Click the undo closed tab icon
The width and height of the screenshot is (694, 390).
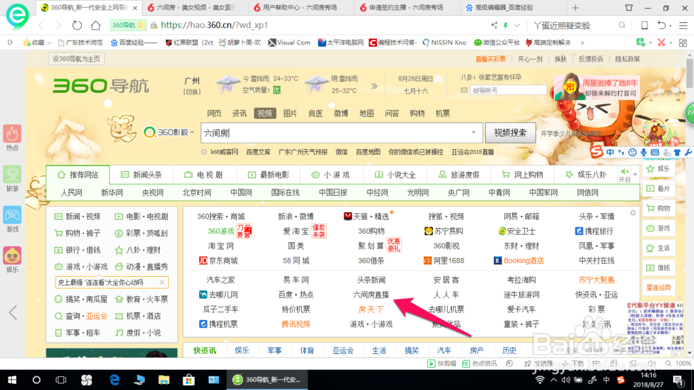coord(661,25)
